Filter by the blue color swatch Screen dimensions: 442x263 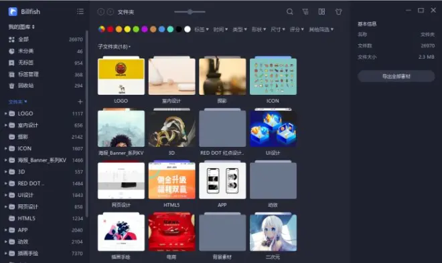(162, 29)
